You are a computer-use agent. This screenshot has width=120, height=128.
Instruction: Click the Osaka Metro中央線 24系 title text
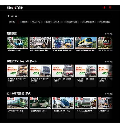[85, 111]
